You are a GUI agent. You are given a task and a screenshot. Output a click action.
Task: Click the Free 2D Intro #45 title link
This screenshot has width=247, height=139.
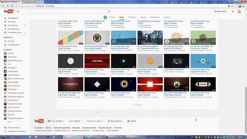147,70
